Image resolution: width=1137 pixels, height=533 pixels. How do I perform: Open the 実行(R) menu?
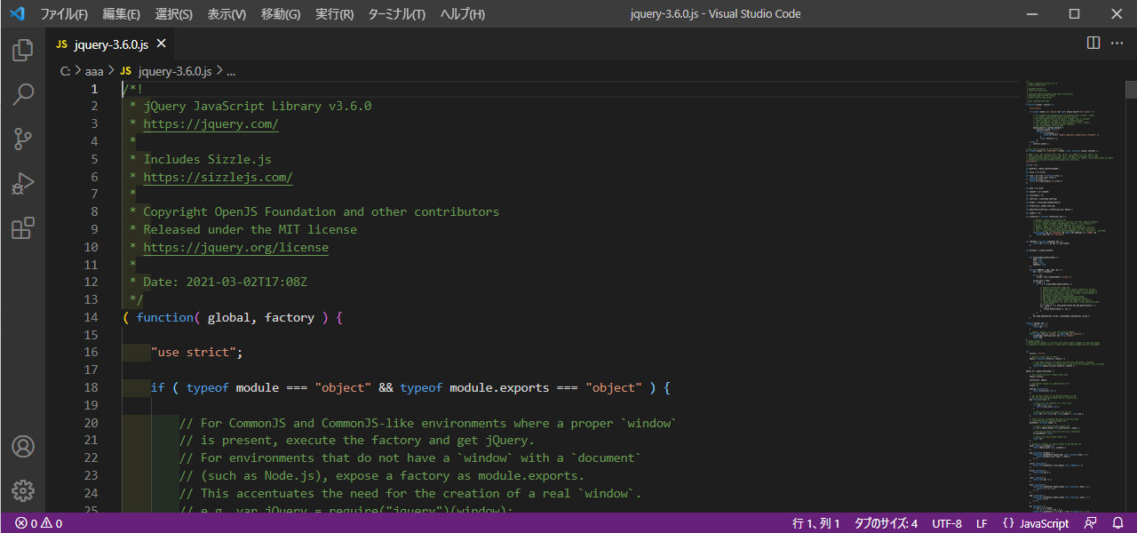tap(334, 14)
